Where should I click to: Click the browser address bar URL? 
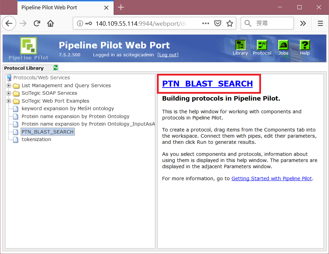pos(141,23)
